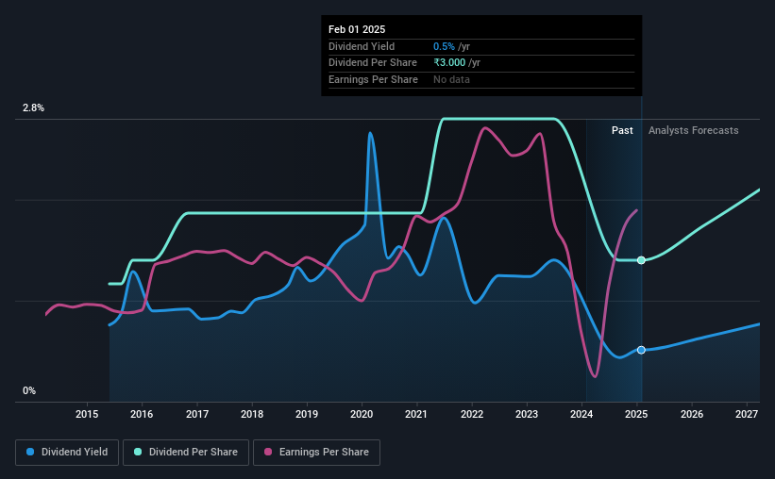Select the 2020 x-axis label
The height and width of the screenshot is (479, 775).
(x=362, y=414)
